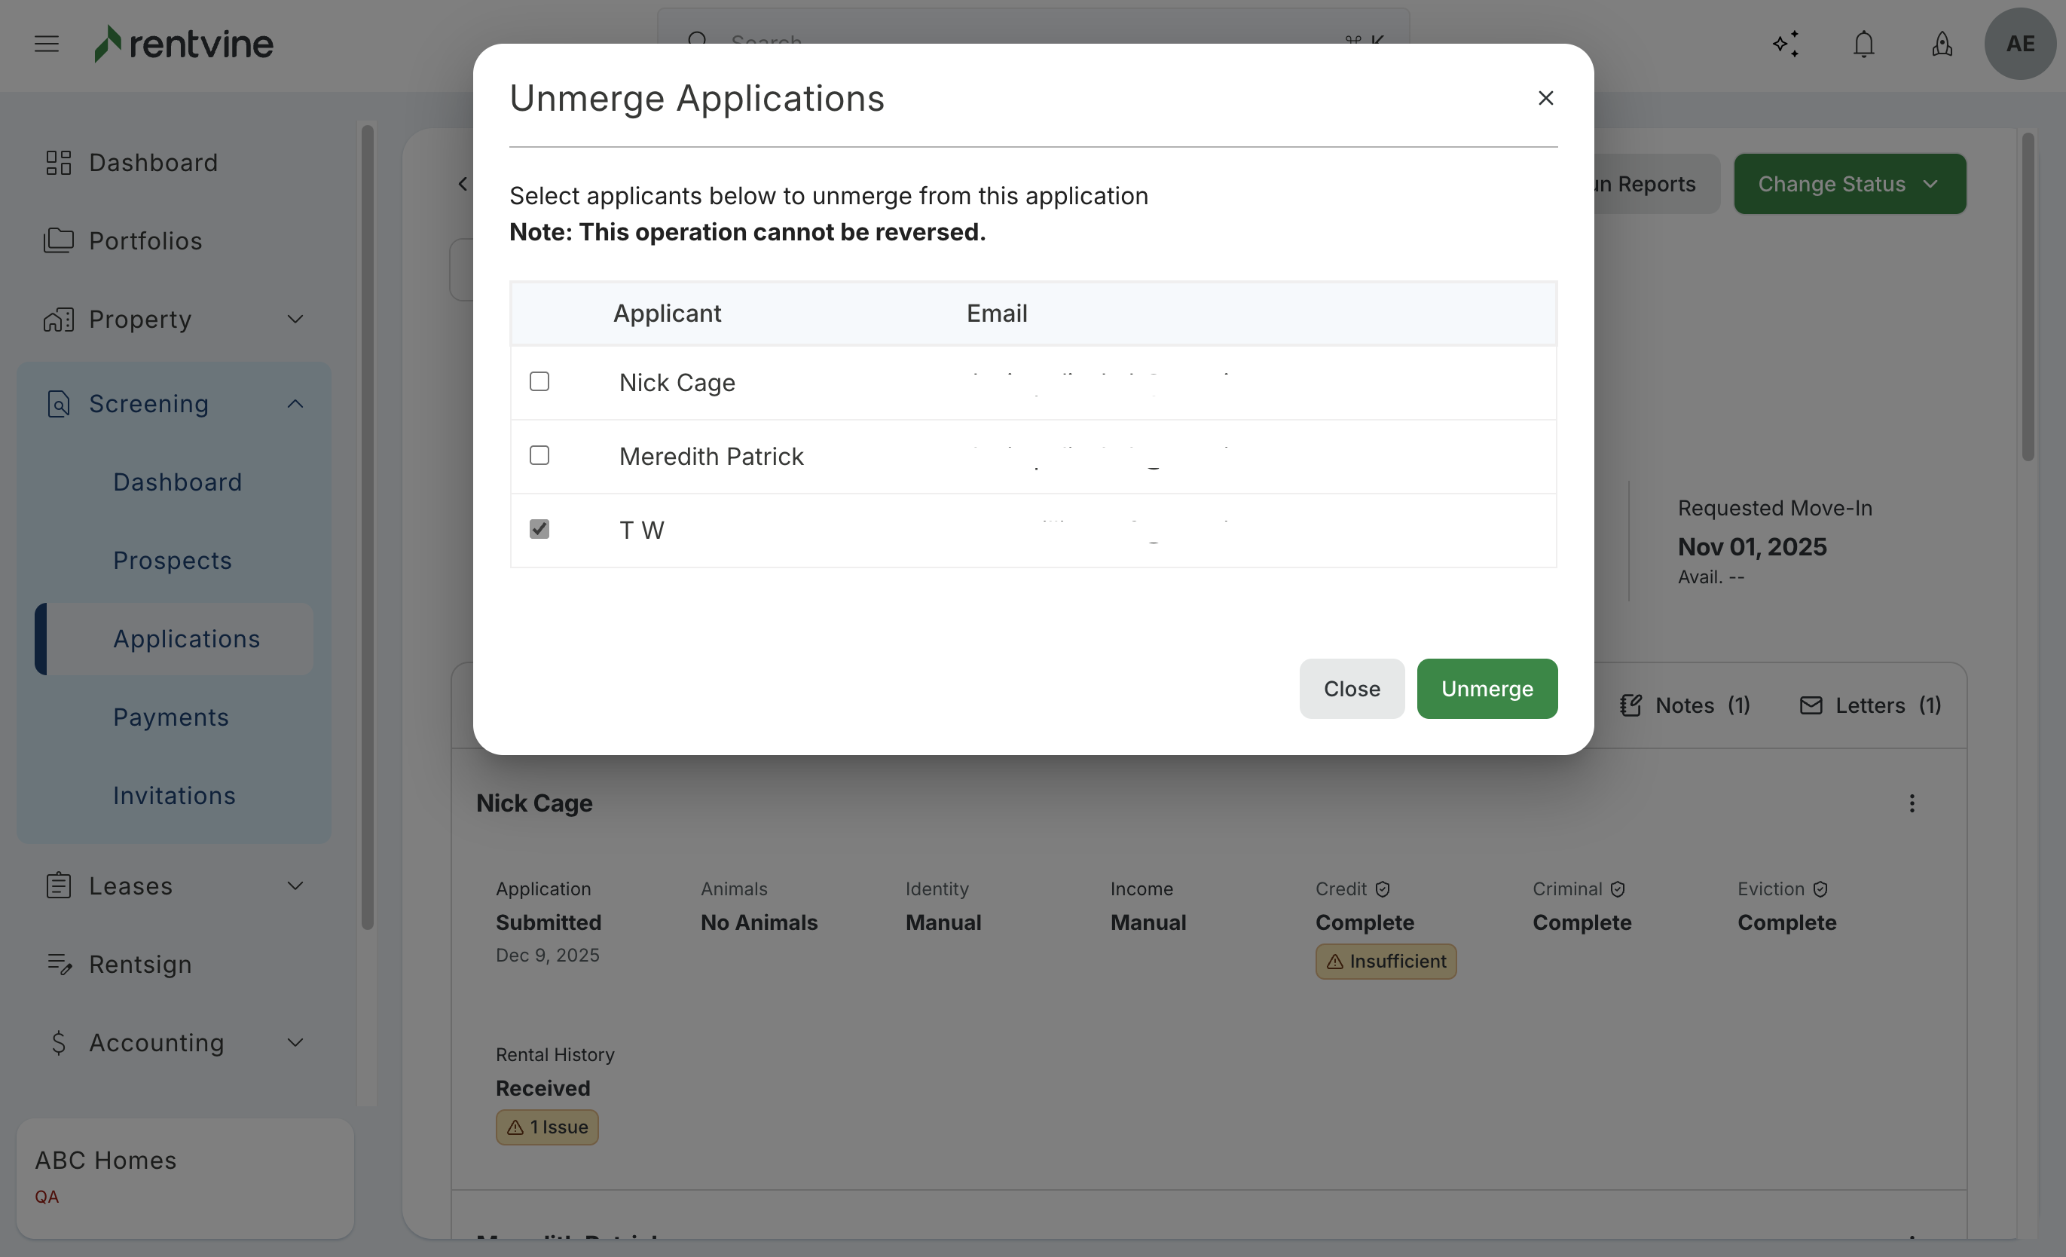Close the Unmerge Applications dialog with X

1545,98
